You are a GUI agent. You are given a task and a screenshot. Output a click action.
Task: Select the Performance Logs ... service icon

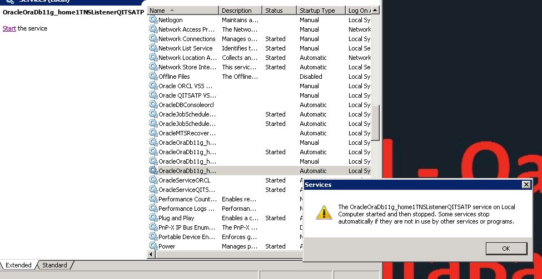pyautogui.click(x=153, y=209)
